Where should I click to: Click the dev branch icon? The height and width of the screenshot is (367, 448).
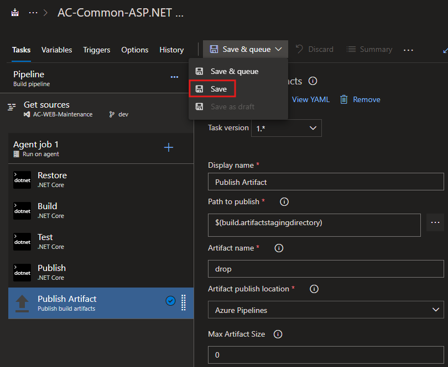[x=112, y=114]
